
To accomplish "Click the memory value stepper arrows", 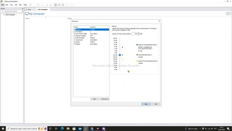I will pyautogui.click(x=138, y=34).
